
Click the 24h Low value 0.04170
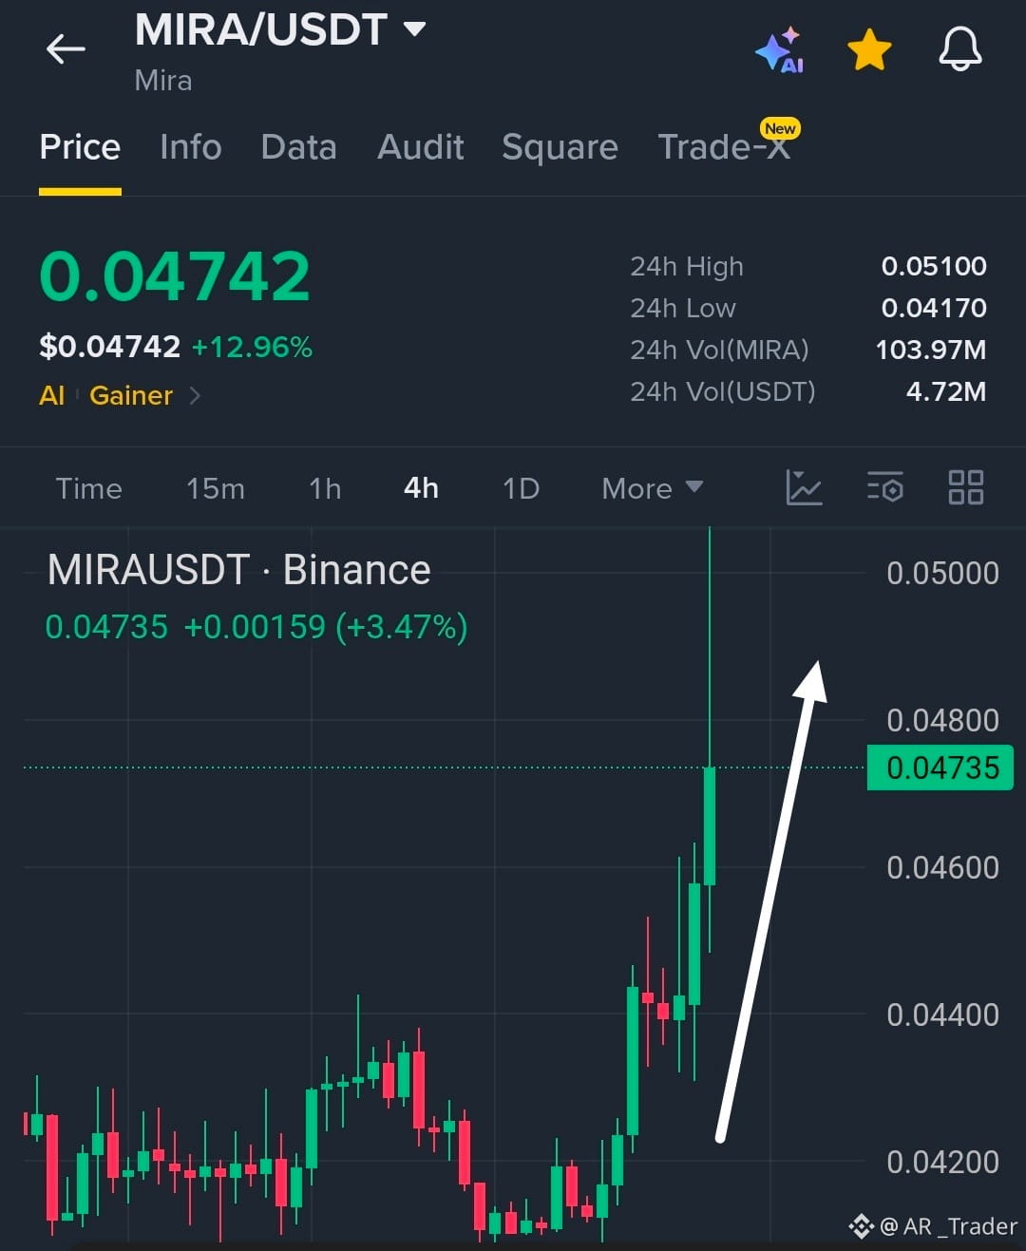(934, 308)
